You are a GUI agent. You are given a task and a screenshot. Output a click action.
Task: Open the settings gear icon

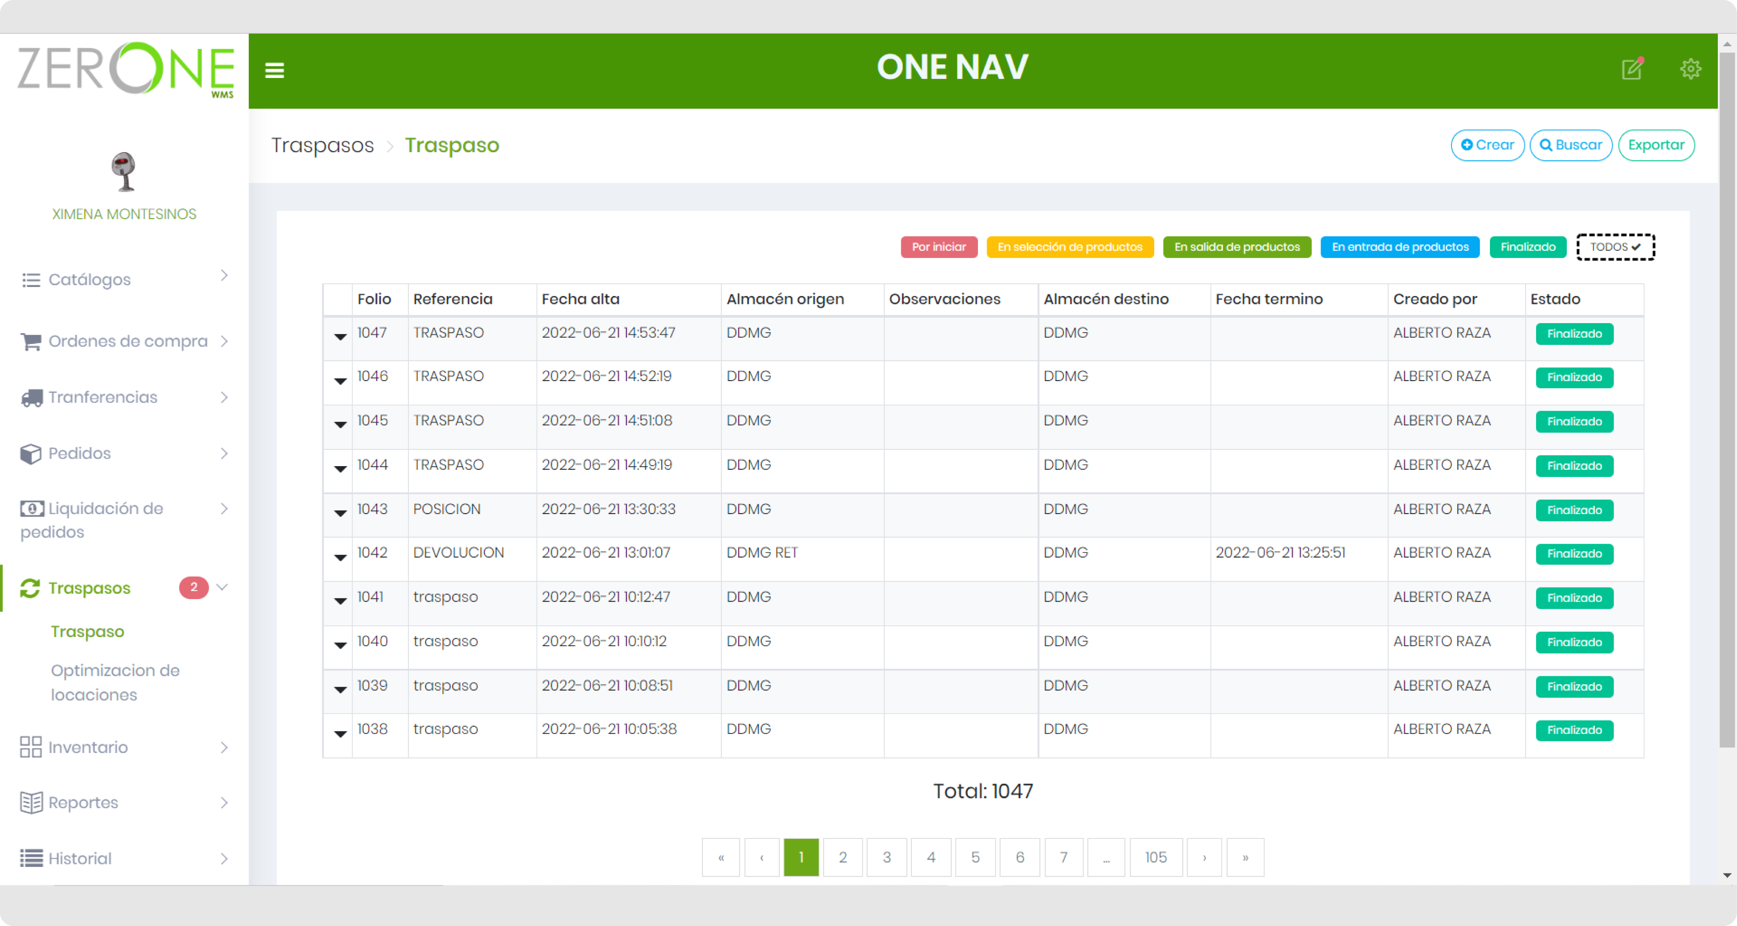coord(1690,69)
